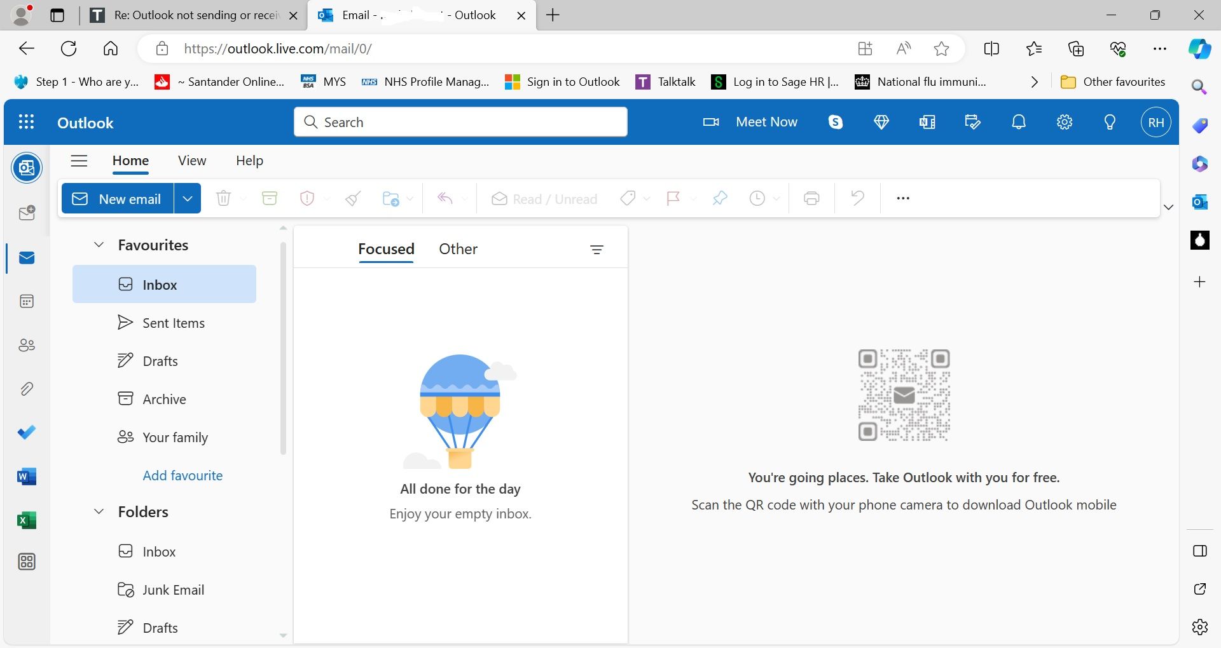Viewport: 1221px width, 648px height.
Task: Open Outlook settings gear in header
Action: coord(1065,122)
